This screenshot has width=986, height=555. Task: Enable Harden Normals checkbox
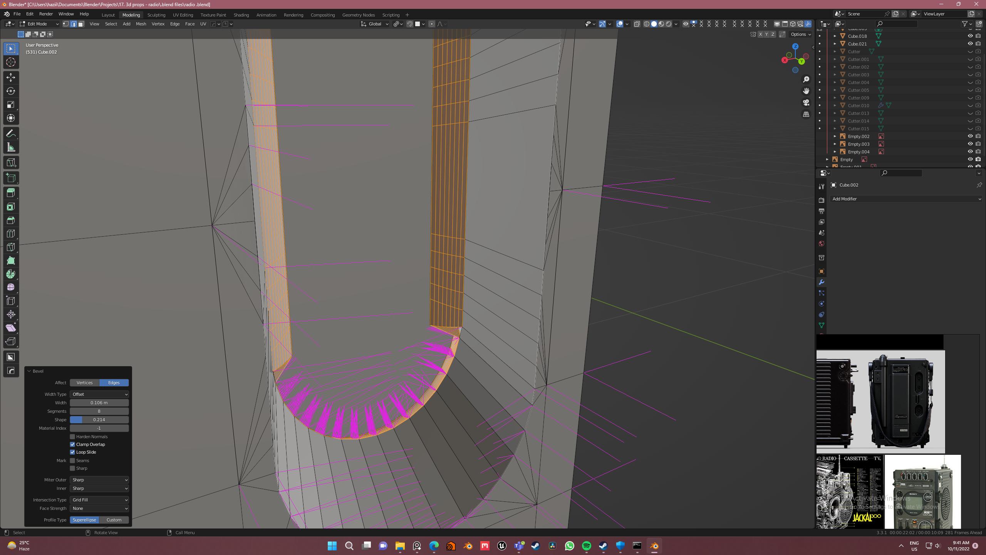72,437
